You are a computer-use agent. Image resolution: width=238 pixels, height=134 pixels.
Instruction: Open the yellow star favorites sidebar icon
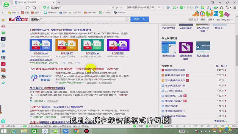click(3, 20)
